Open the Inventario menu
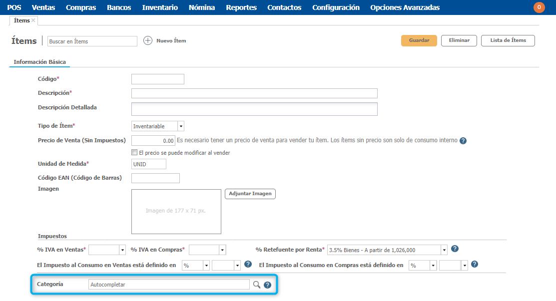The width and height of the screenshot is (556, 301). point(159,7)
